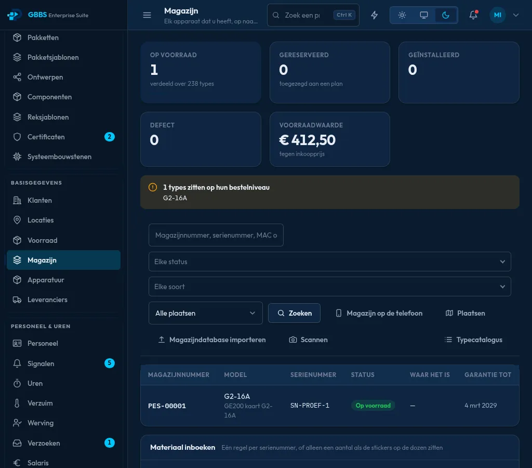Open Werving in the sidebar
532x468 pixels.
63,423
